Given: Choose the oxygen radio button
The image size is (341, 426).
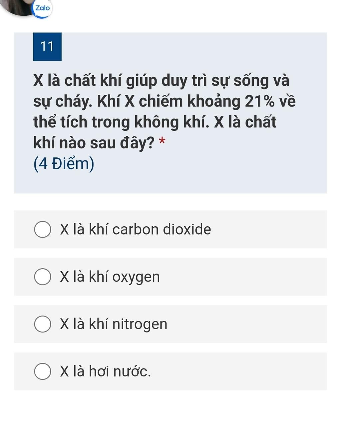Looking at the screenshot, I should pyautogui.click(x=43, y=277).
